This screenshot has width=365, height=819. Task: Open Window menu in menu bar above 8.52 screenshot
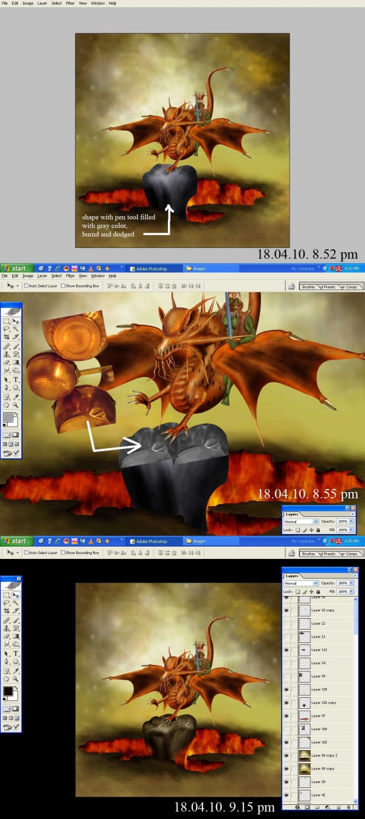coord(97,3)
